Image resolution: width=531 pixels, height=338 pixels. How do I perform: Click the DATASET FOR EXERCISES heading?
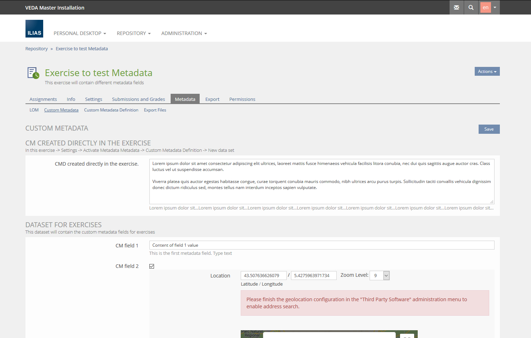click(63, 225)
